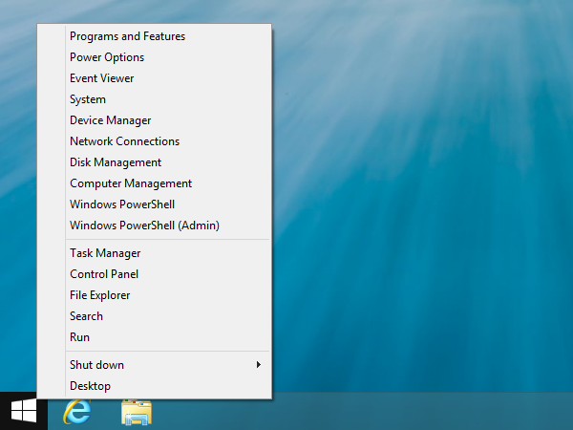Viewport: 573px width, 430px height.
Task: Open Internet Explorer from the taskbar
Action: (76, 412)
